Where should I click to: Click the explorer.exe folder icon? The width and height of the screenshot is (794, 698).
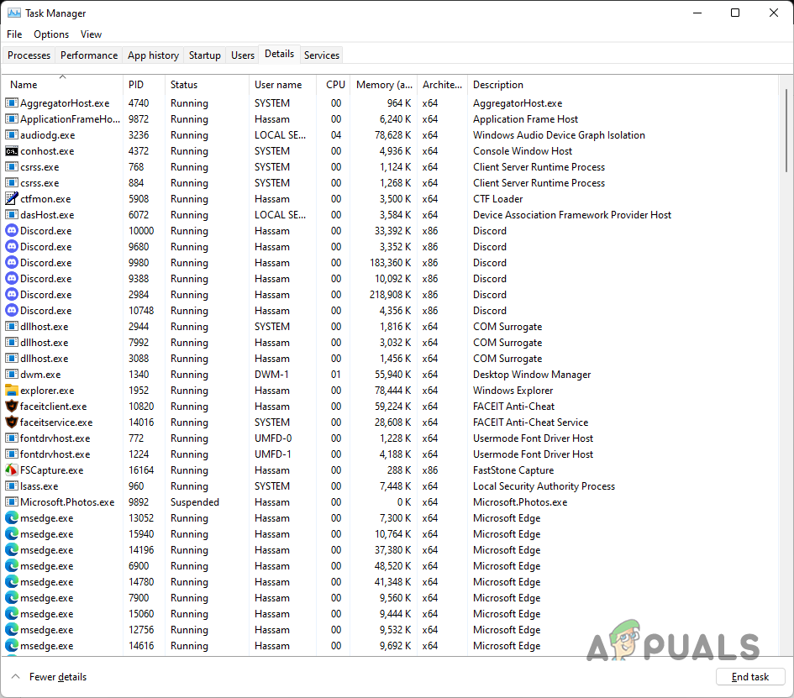point(12,390)
